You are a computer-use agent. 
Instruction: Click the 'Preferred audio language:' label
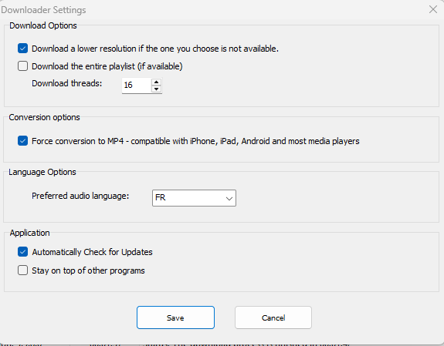[80, 196]
